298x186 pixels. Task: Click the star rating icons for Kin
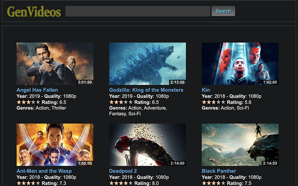point(213,102)
